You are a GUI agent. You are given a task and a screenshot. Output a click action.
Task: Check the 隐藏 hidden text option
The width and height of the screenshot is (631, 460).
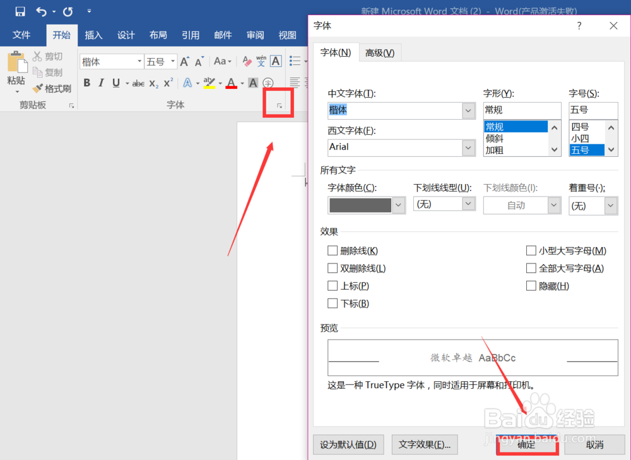[x=531, y=285]
